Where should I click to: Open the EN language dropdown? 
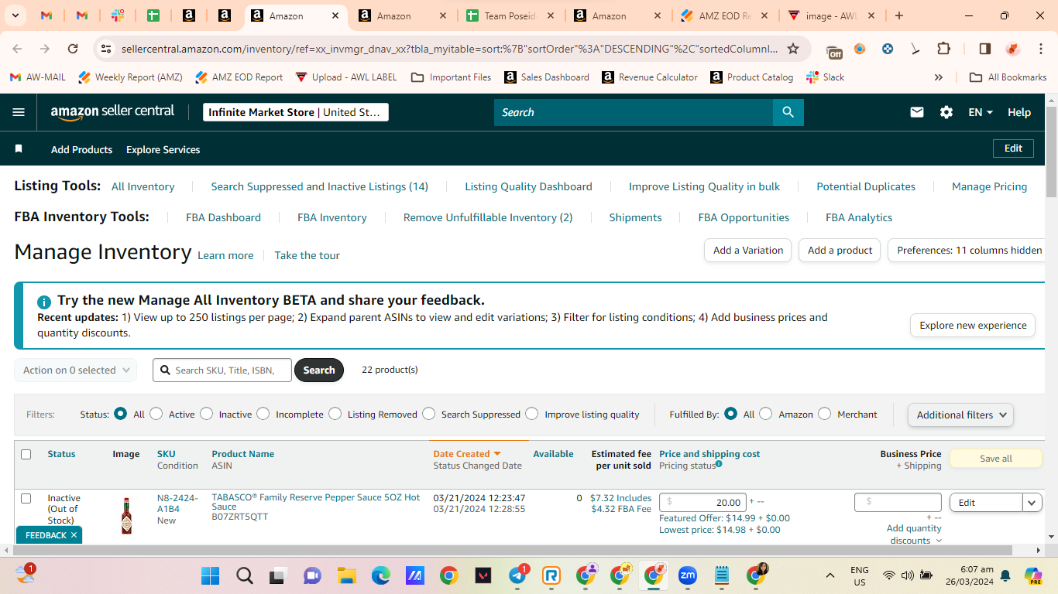(x=981, y=112)
